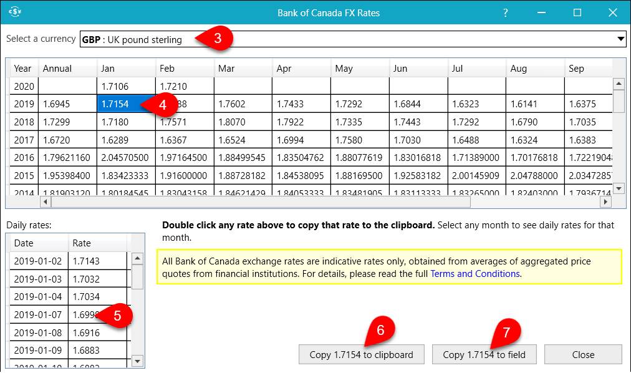Select the 2019 Sep rate 1.6375
Screen dimensions: 631x373
pyautogui.click(x=589, y=104)
